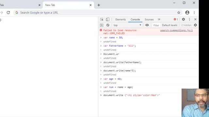The image size is (209, 117).
Task: Maximize the Chrome window
Action: (184, 3)
